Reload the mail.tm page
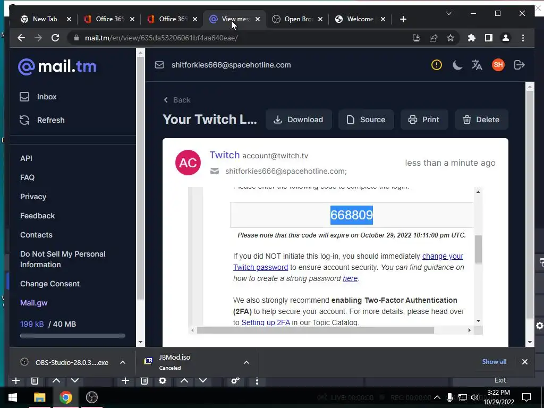Viewport: 544px width, 408px height. pyautogui.click(x=55, y=38)
